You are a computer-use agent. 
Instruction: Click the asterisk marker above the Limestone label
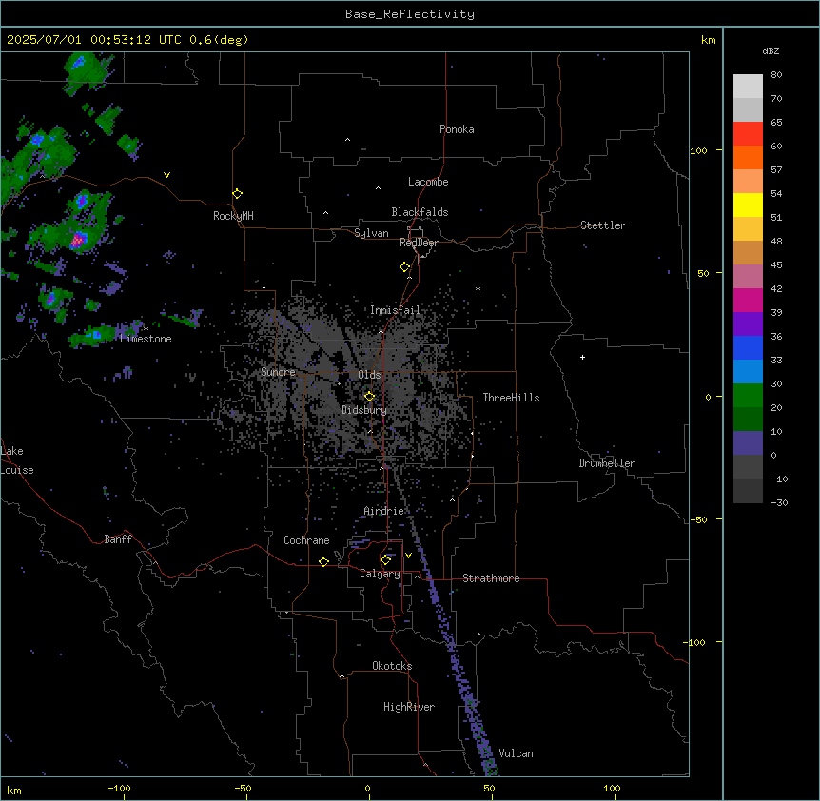coord(146,329)
